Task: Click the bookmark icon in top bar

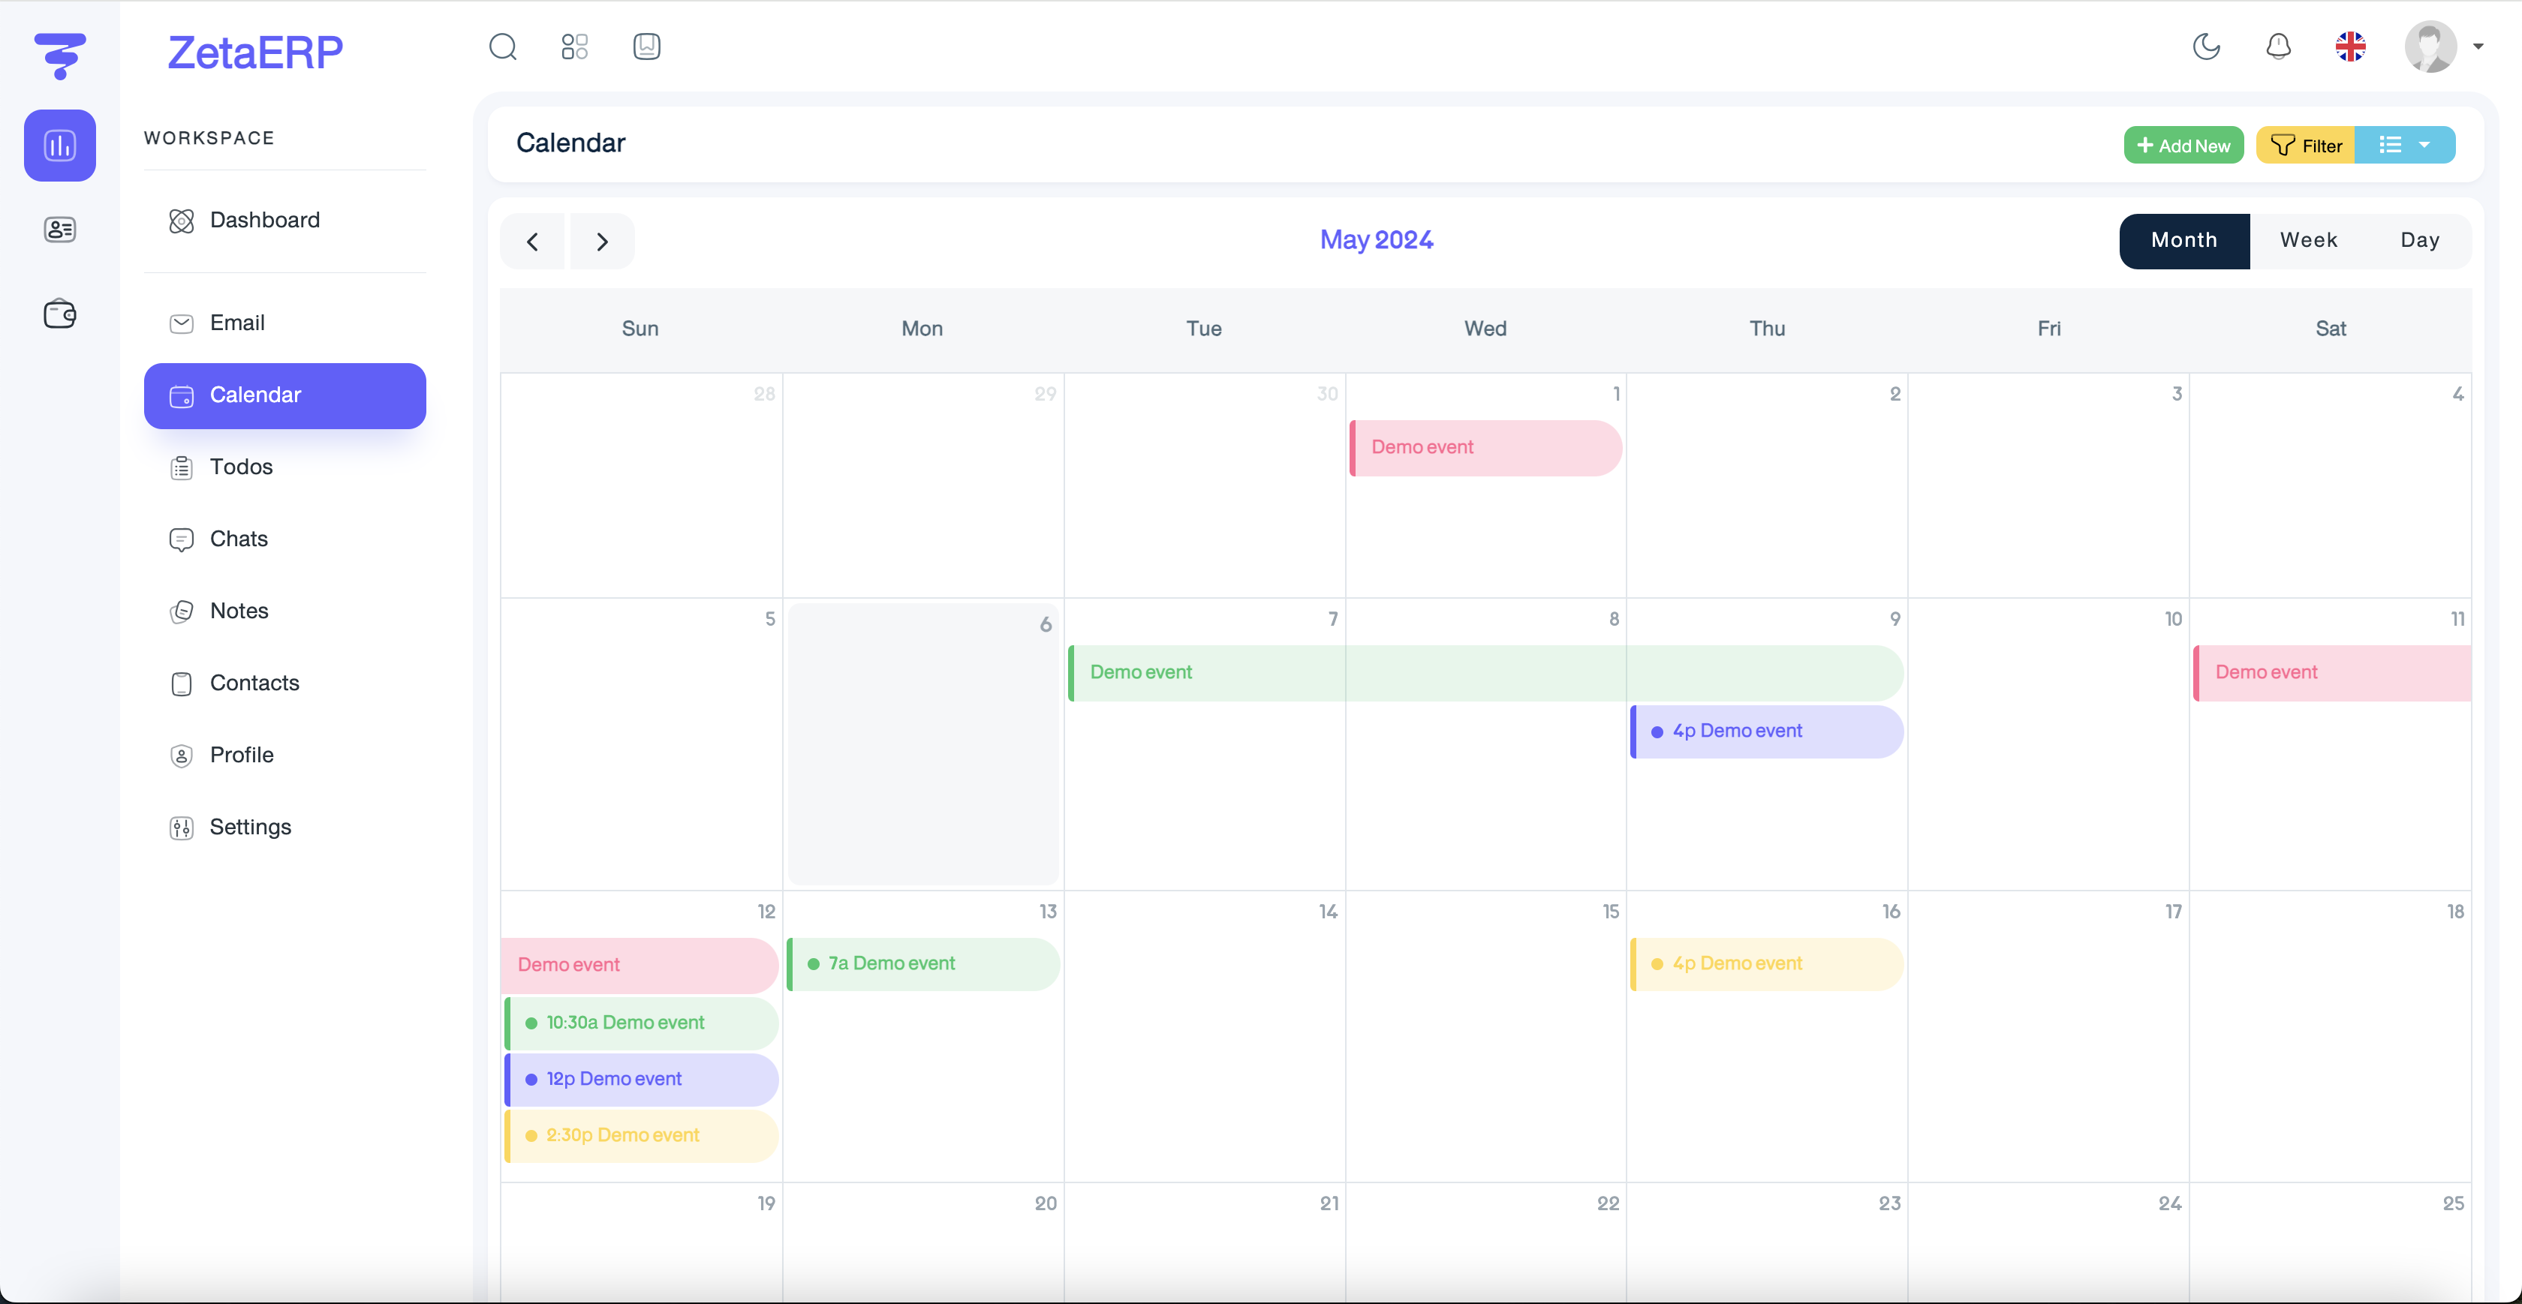Action: tap(646, 47)
